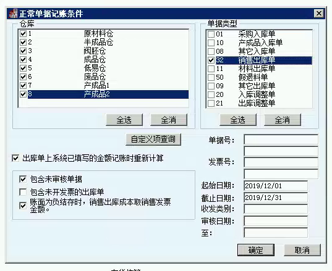332x271 pixels.
Task: Click 全选 under the 仓库 list
Action: point(124,120)
